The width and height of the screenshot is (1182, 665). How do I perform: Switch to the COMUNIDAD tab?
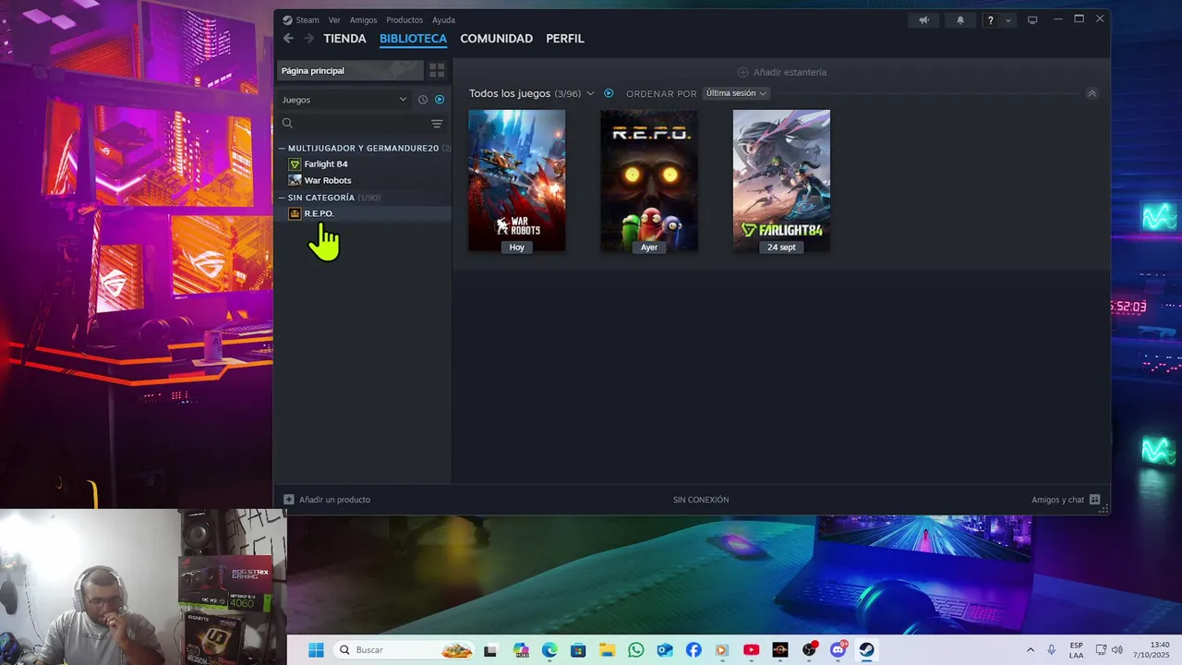496,38
